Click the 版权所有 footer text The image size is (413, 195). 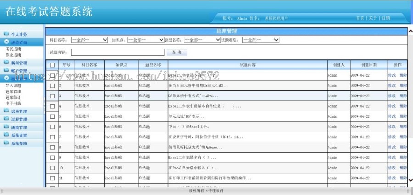[206, 191]
